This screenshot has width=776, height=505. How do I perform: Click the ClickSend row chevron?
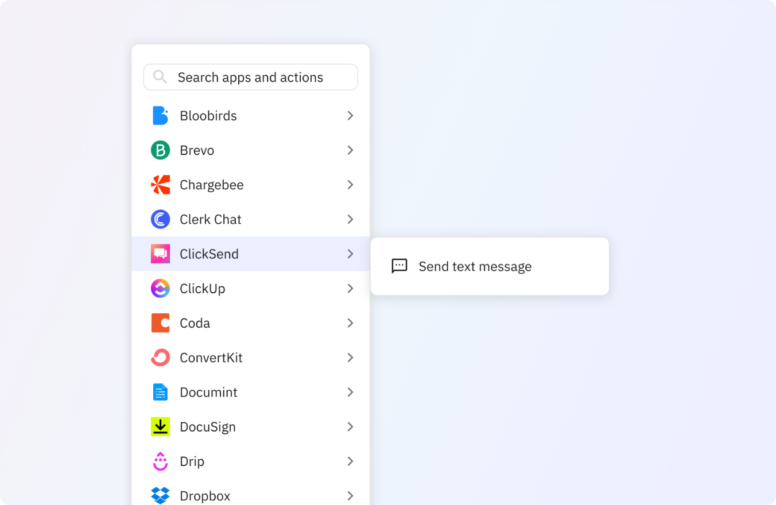tap(350, 254)
